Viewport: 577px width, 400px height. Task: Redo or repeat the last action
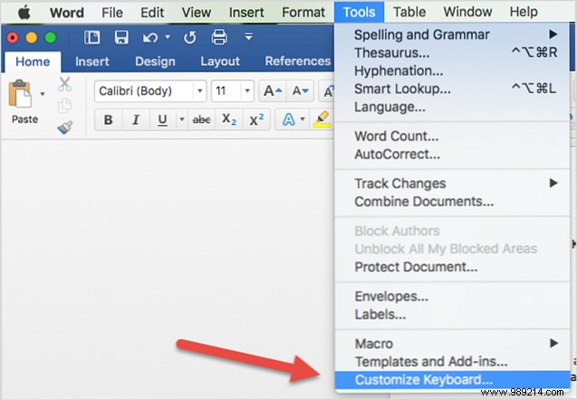click(x=190, y=37)
